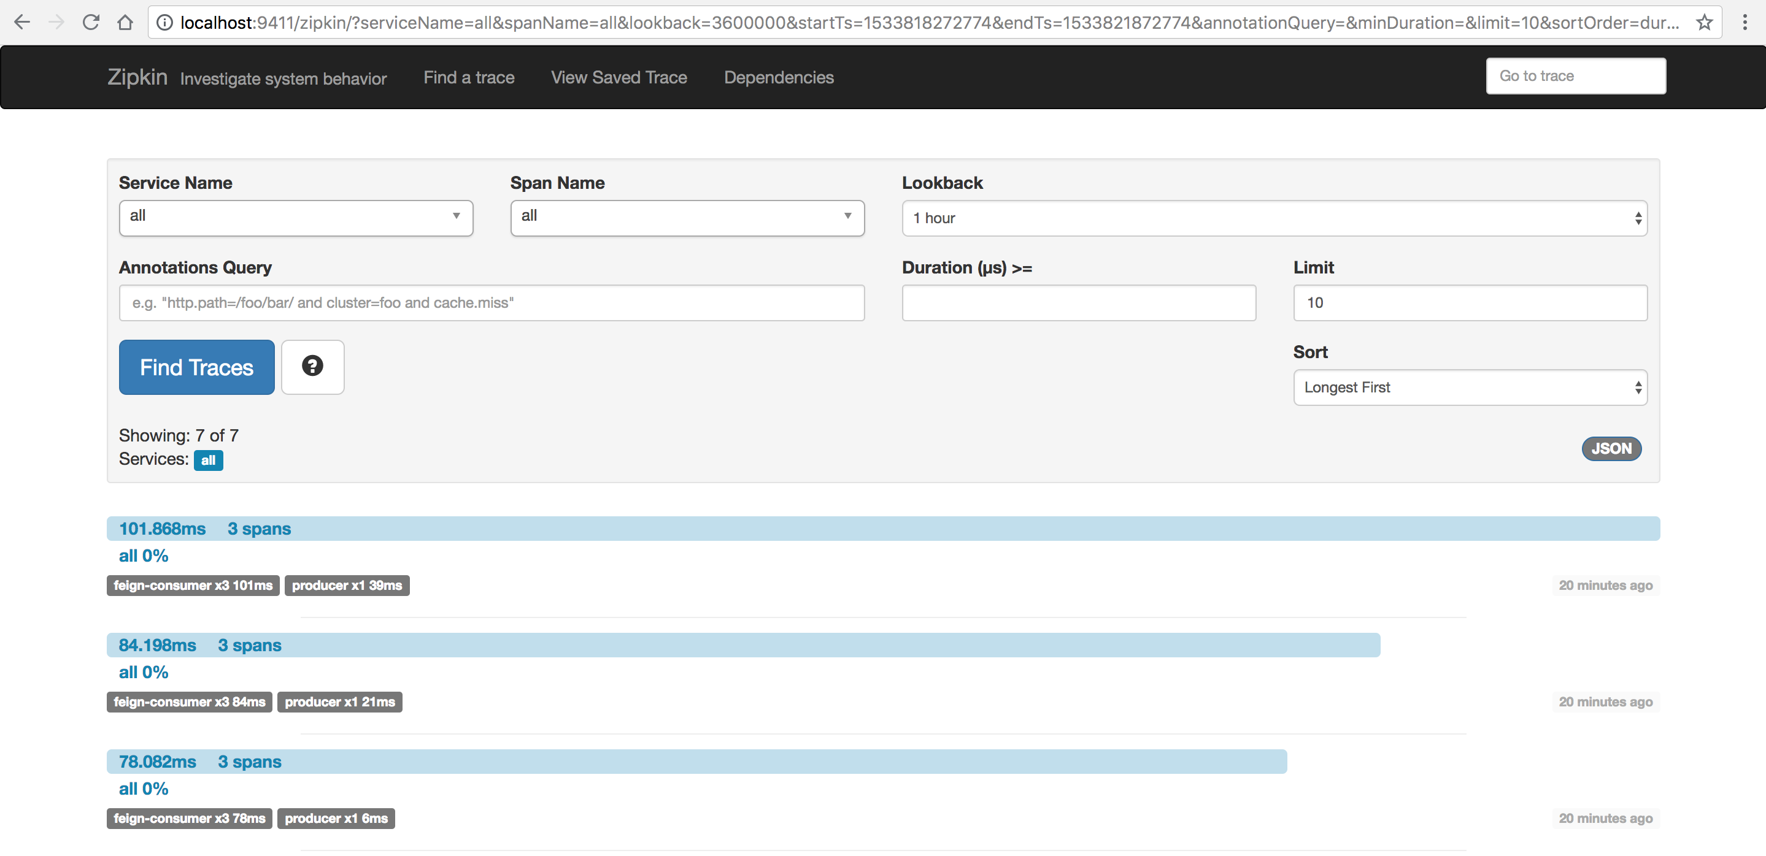
Task: View site info icon in address bar
Action: [164, 23]
